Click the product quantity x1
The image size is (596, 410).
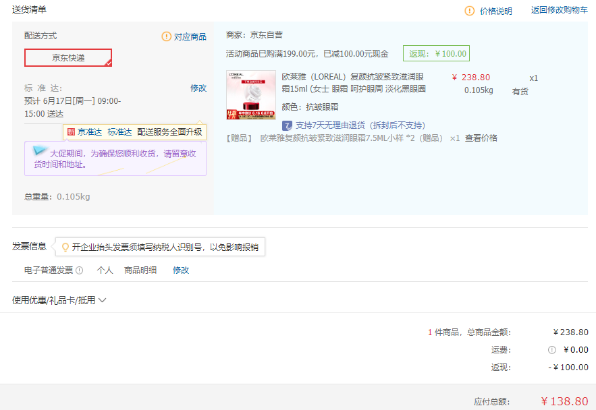(x=534, y=78)
